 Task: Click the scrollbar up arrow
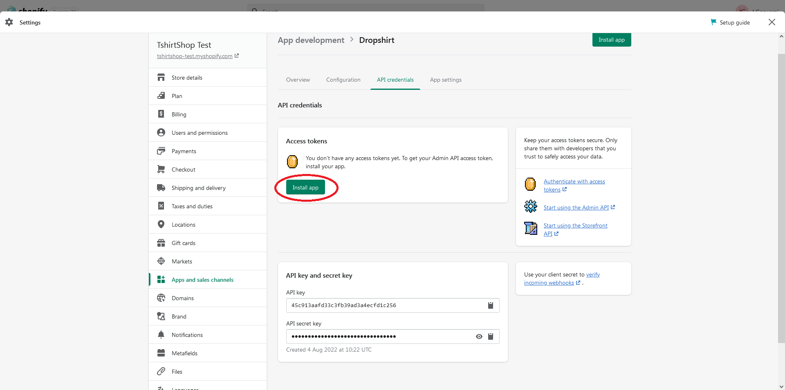(781, 36)
